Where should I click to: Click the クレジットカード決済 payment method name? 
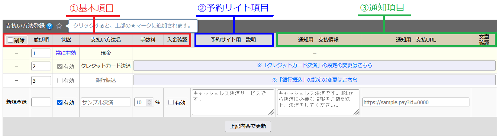pyautogui.click(x=106, y=66)
